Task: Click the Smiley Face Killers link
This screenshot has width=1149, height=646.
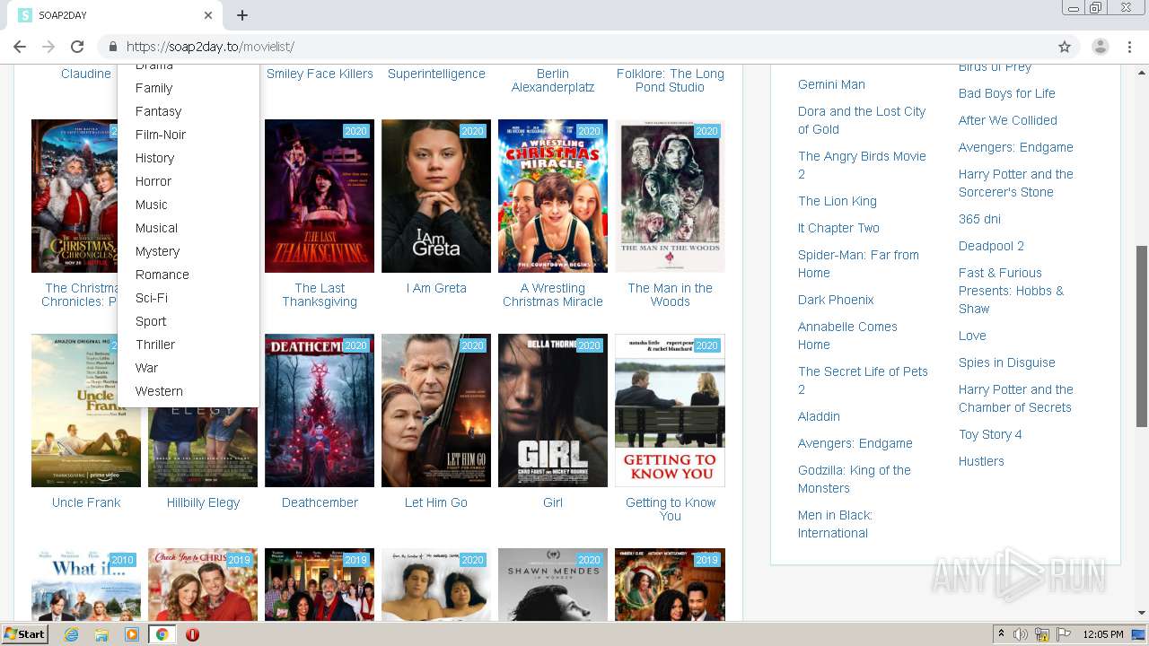Action: (320, 74)
